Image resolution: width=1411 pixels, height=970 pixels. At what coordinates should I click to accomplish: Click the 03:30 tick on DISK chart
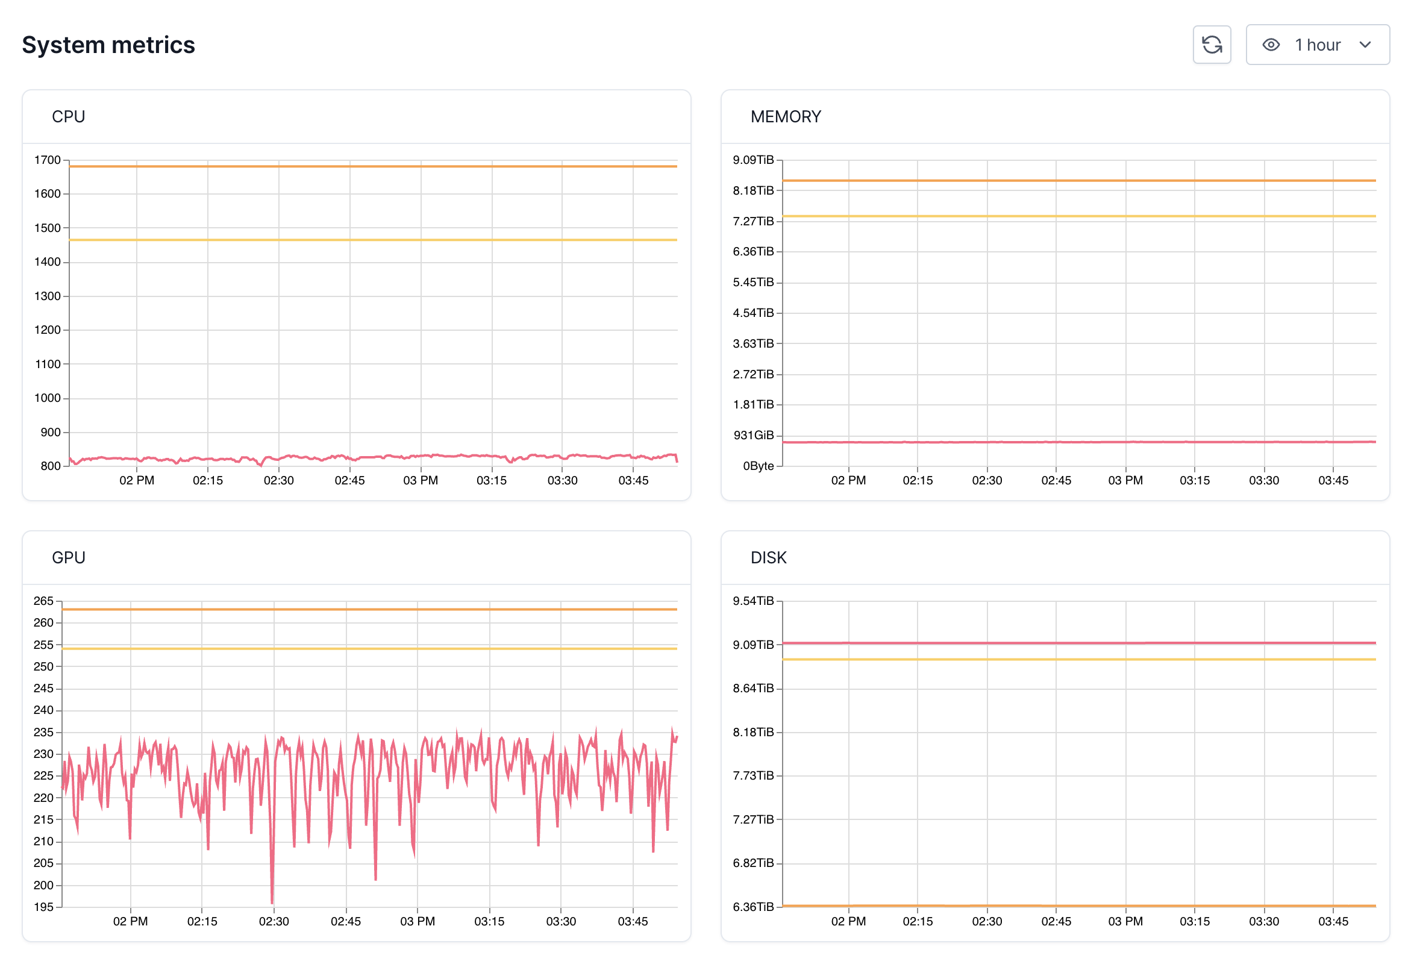click(x=1263, y=921)
